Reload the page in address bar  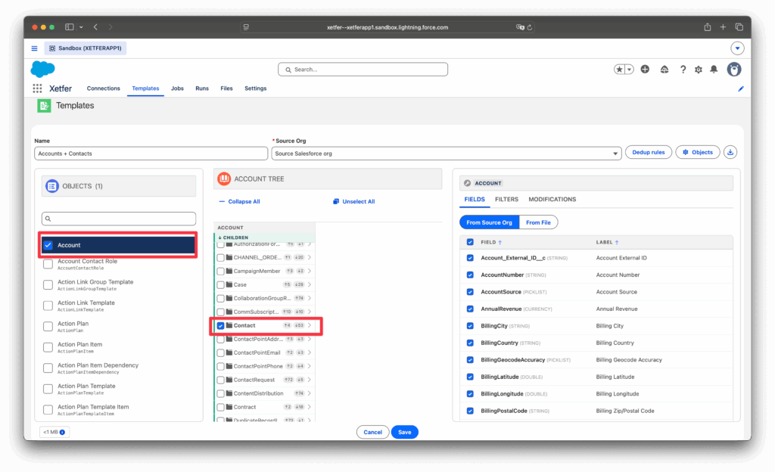[x=529, y=28]
